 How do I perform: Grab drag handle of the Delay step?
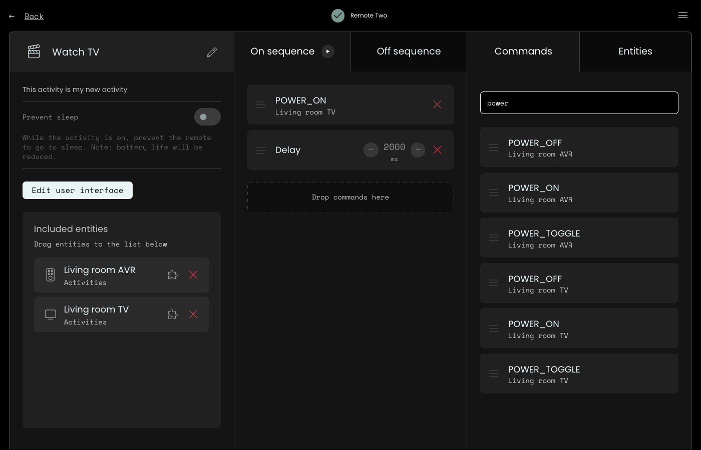[261, 150]
